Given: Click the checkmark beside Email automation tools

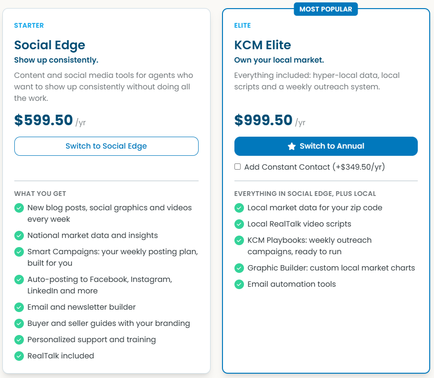Looking at the screenshot, I should [239, 284].
